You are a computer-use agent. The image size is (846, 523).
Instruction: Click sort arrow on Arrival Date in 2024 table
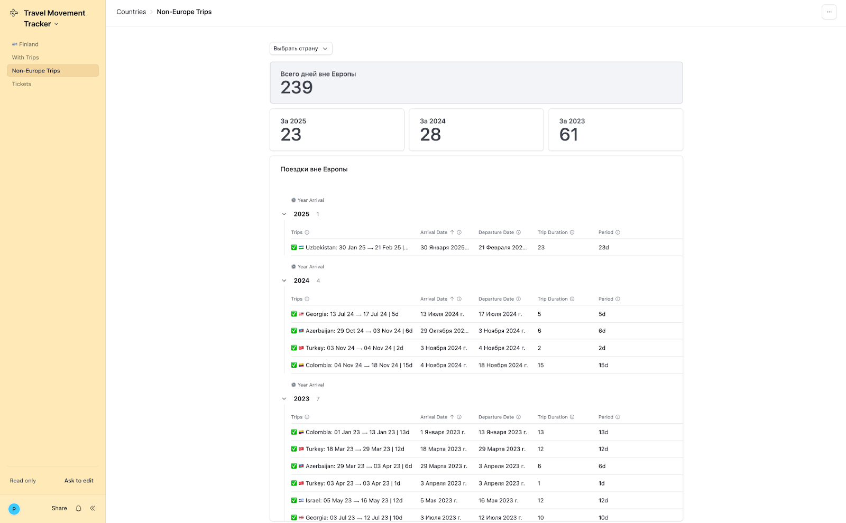coord(452,299)
